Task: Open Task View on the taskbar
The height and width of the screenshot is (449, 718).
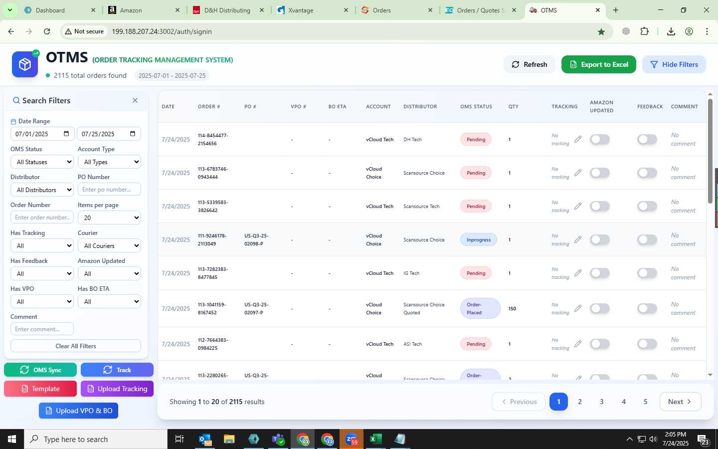Action: point(179,439)
